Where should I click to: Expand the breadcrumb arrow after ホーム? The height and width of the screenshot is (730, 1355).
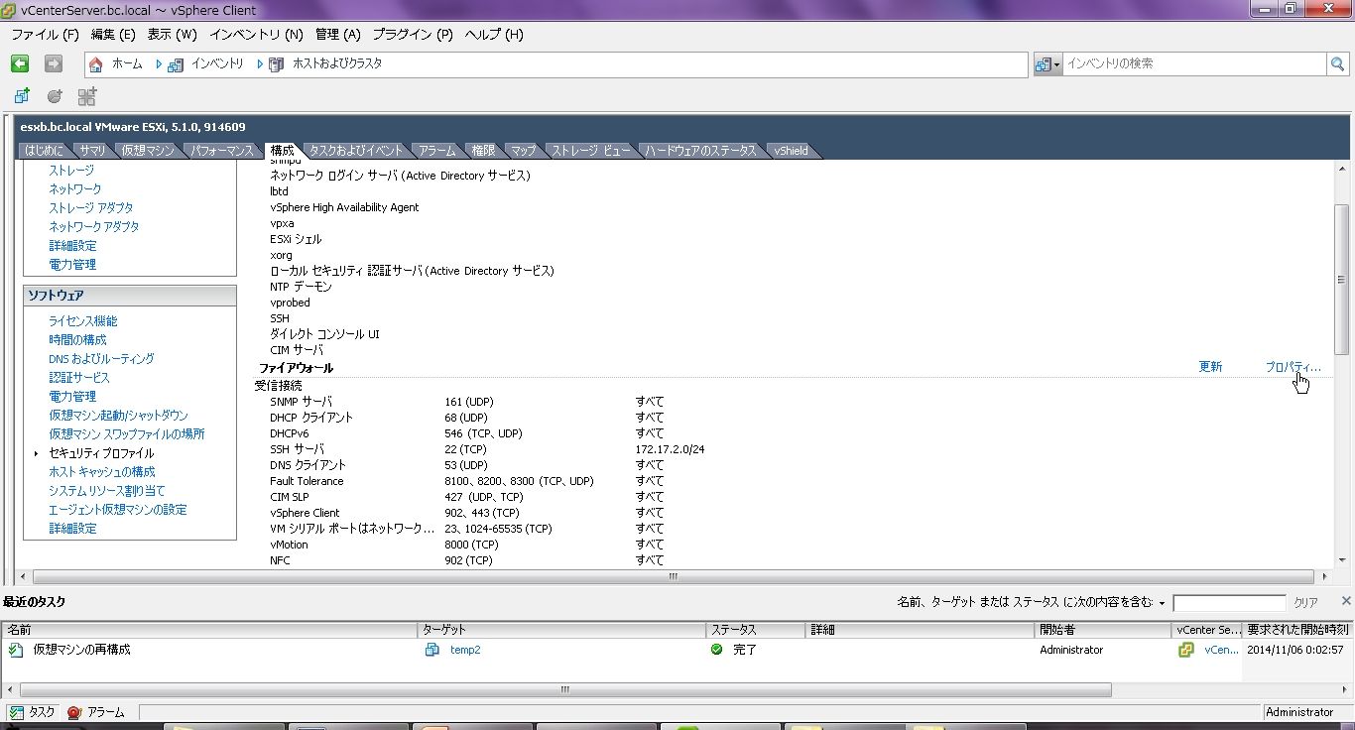[x=158, y=63]
